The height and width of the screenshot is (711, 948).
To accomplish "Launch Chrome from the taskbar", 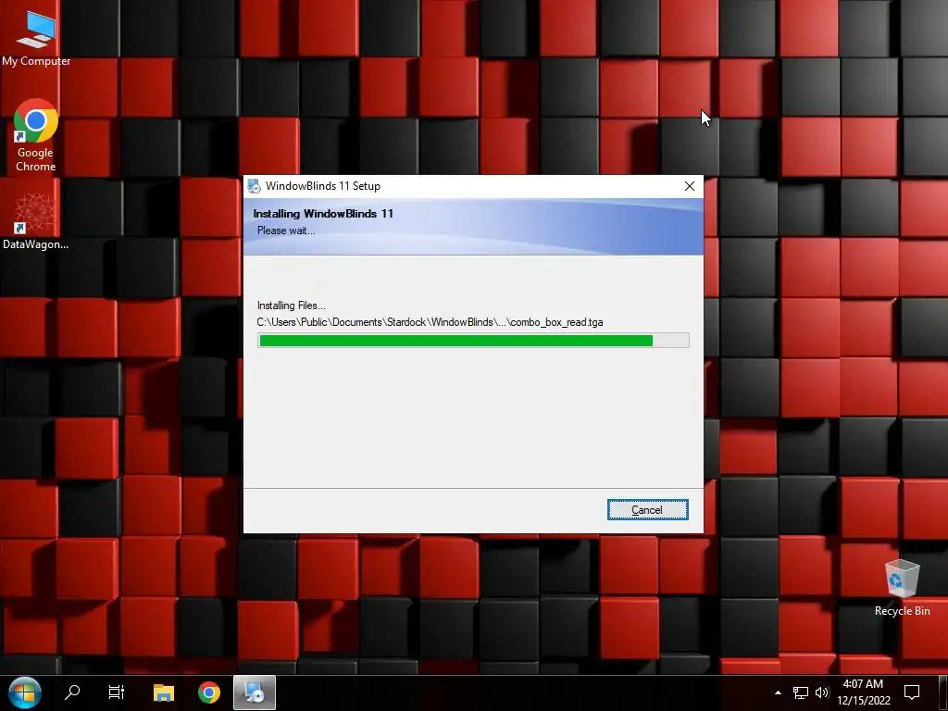I will click(x=209, y=692).
